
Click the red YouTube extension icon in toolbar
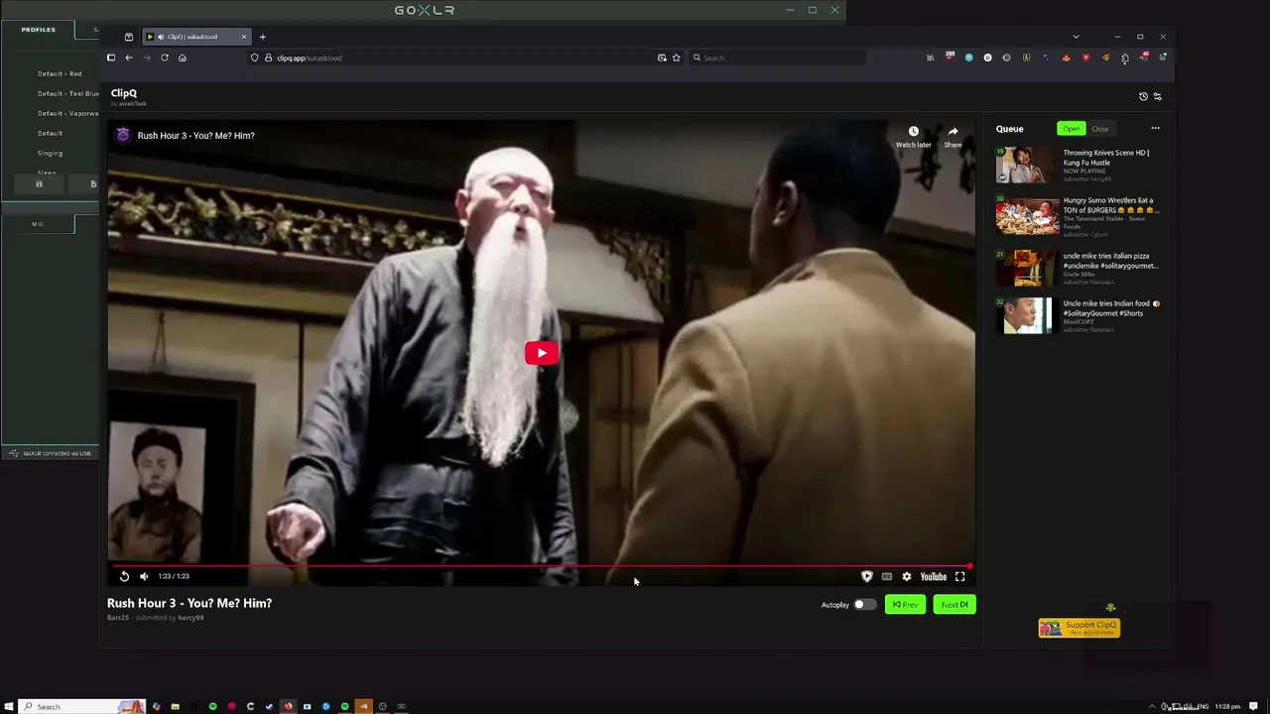[x=1085, y=58]
